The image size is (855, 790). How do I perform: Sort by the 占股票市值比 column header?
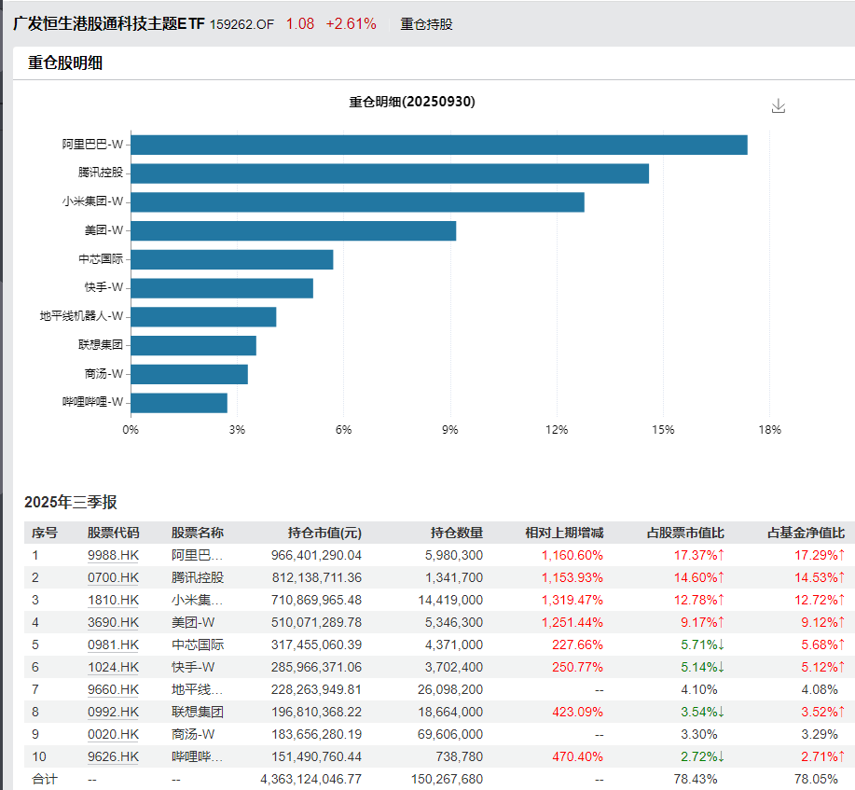[685, 533]
